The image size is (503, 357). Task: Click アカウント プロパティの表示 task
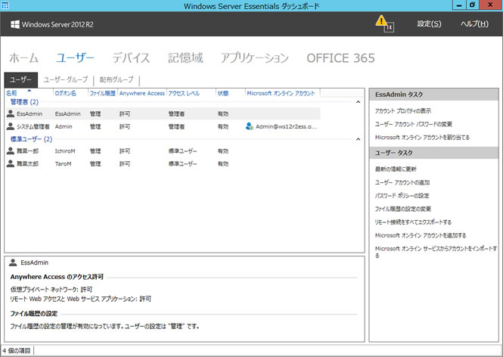pos(403,111)
